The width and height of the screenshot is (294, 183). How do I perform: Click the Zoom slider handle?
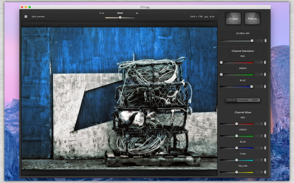point(120,18)
